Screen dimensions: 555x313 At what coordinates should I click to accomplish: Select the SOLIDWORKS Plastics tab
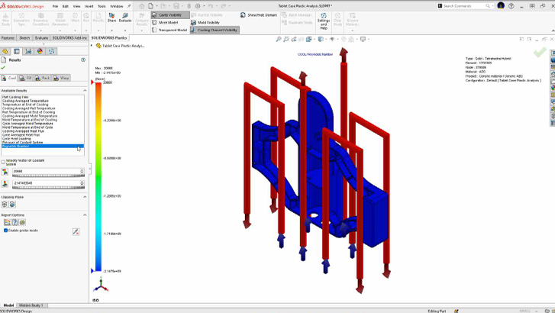(x=109, y=38)
